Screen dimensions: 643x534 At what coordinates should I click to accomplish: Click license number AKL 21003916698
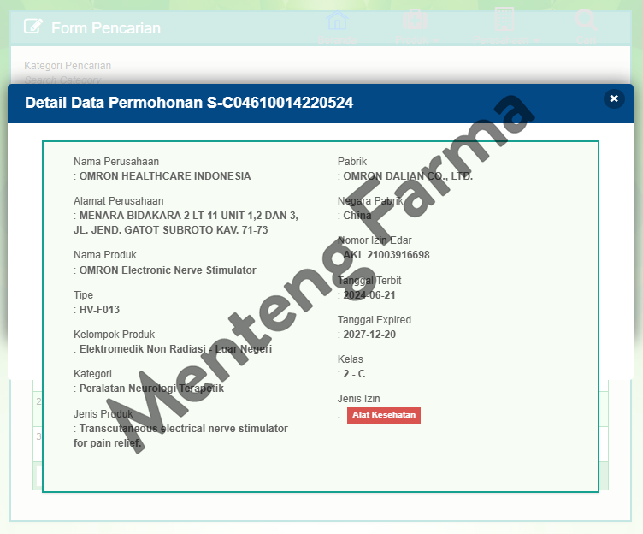(x=386, y=255)
